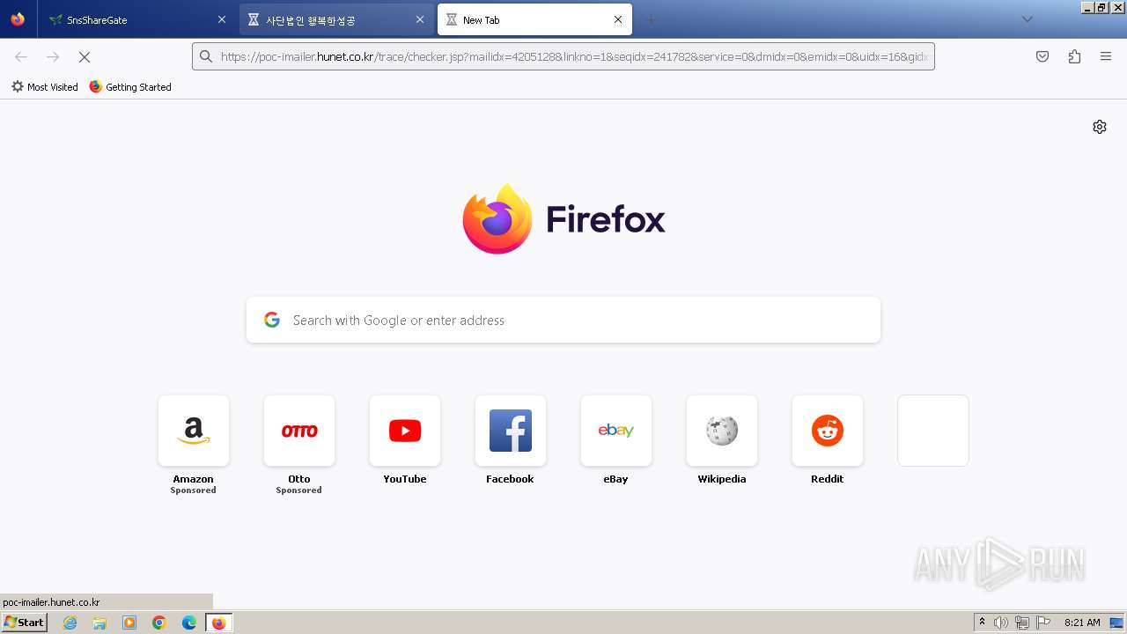Close the New Tab tab
1127x634 pixels.
(618, 19)
